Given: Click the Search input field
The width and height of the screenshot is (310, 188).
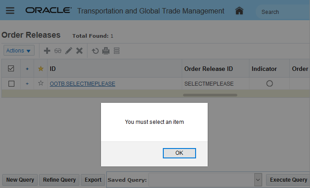Looking at the screenshot, I should [284, 12].
